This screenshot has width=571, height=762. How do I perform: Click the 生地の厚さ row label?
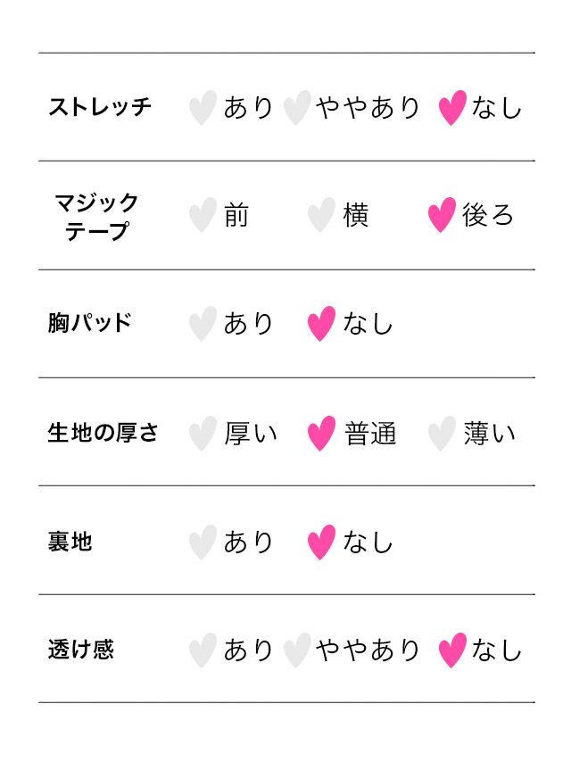(103, 433)
